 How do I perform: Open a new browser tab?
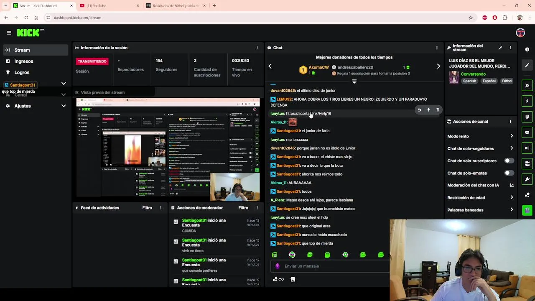pos(214,6)
